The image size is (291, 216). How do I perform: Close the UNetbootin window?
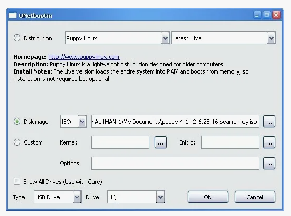coord(276,15)
